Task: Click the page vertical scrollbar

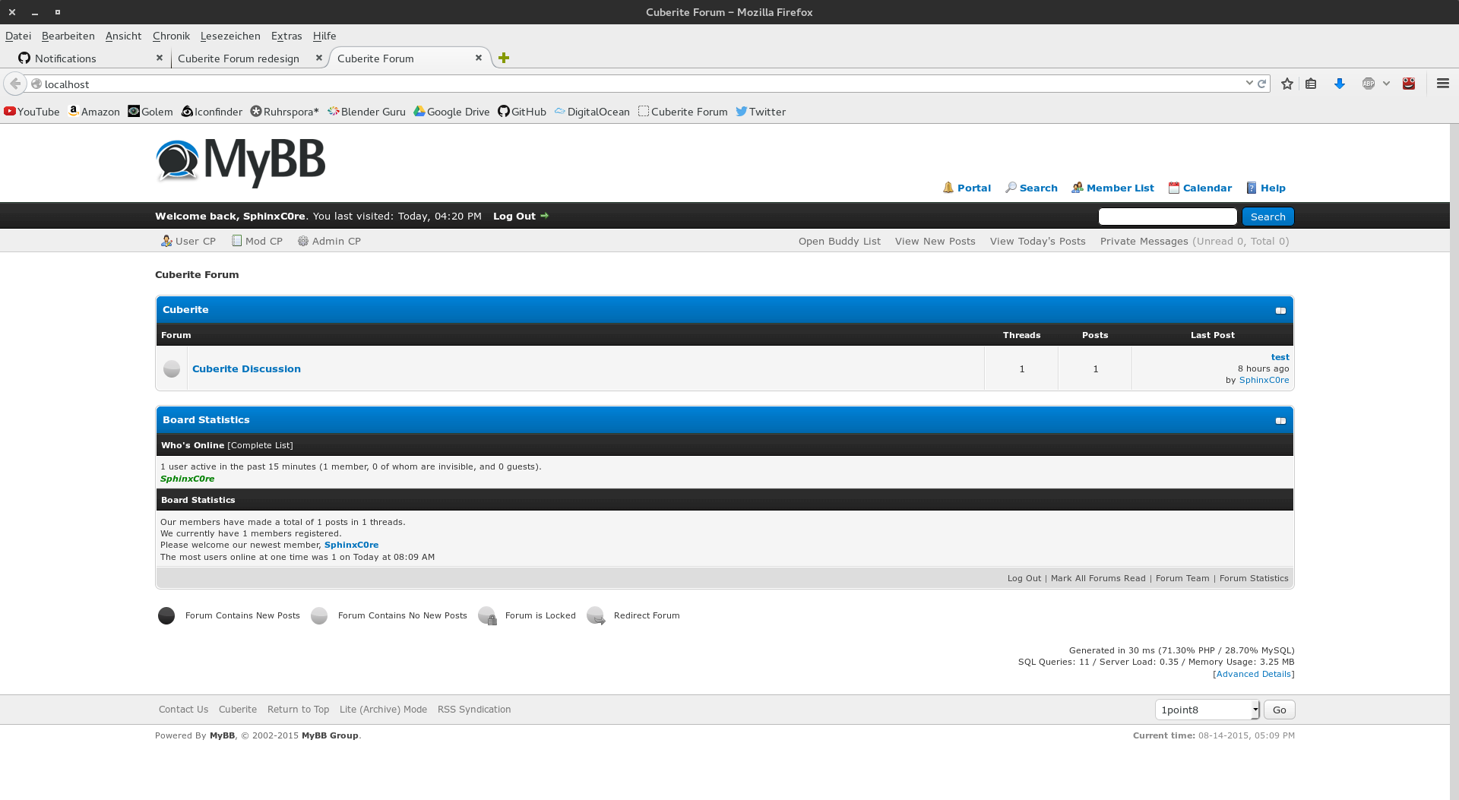Action: tap(1454, 461)
